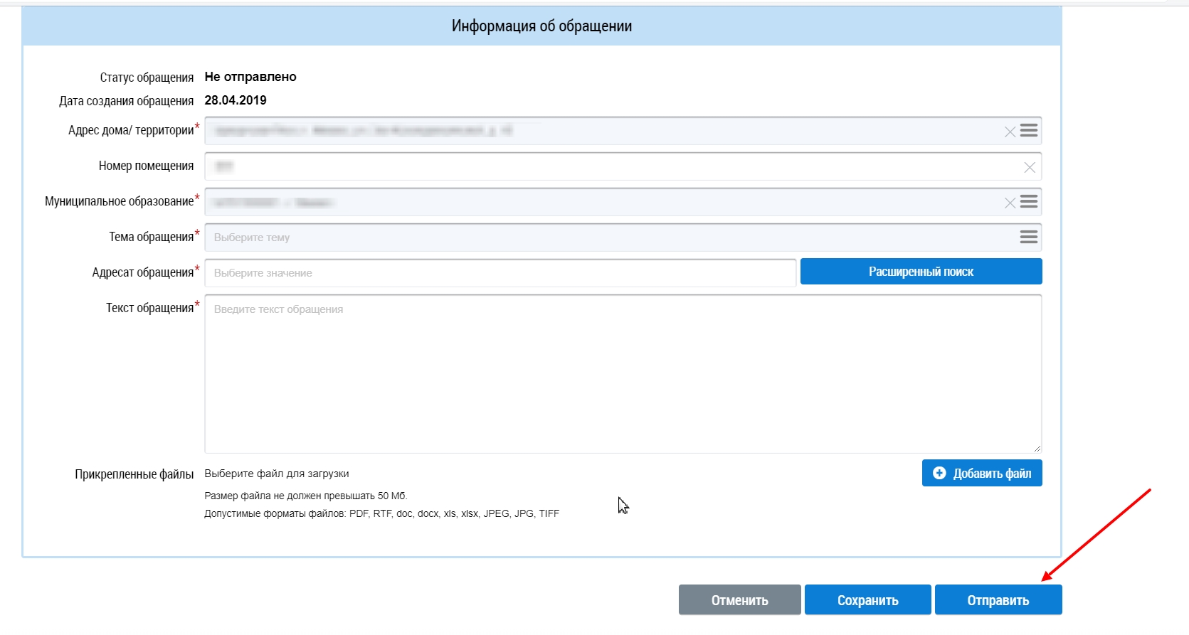Click the text area resize handle
Image resolution: width=1189 pixels, height=635 pixels.
(1037, 449)
